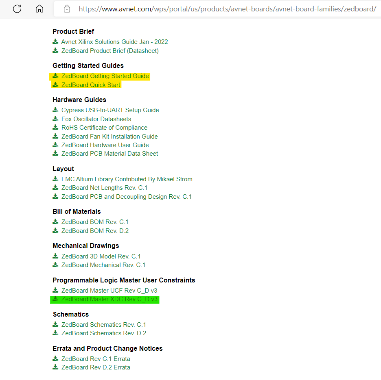Image resolution: width=381 pixels, height=380 pixels.
Task: Click the browser home icon
Action: [39, 9]
